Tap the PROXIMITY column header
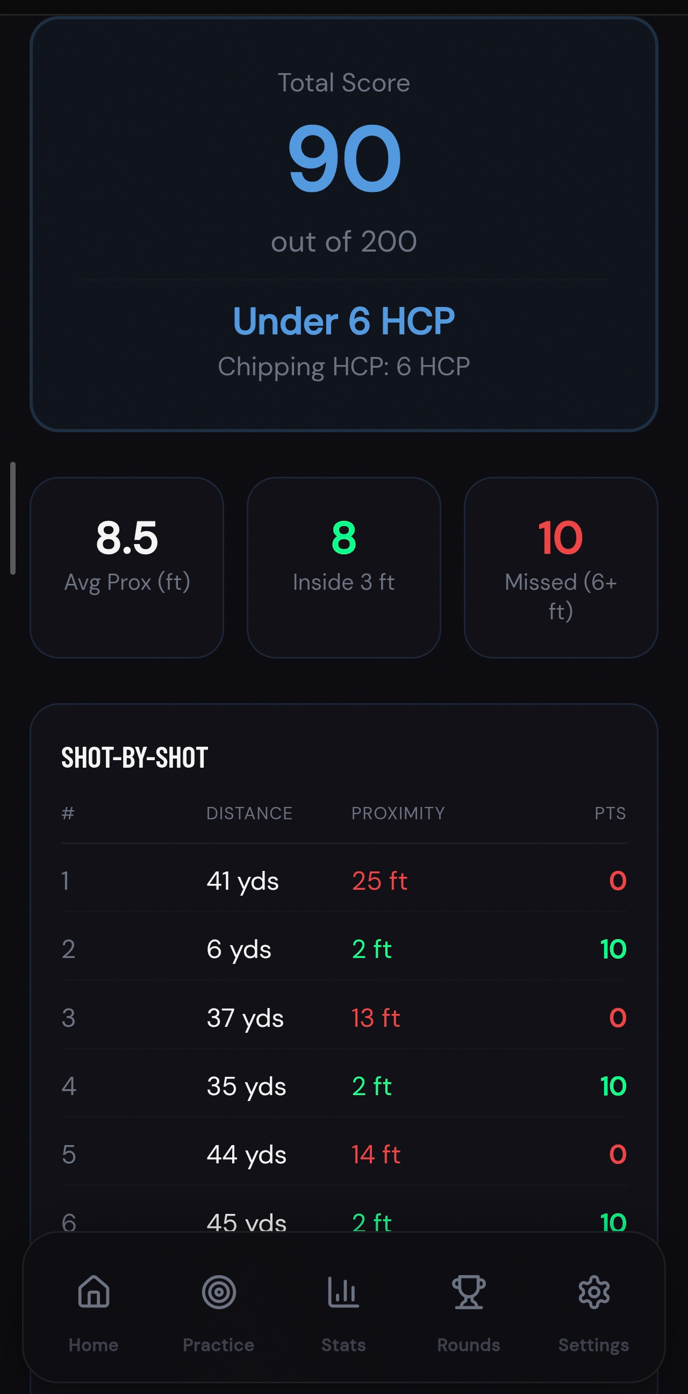Screen dimensions: 688x1394 click(398, 813)
